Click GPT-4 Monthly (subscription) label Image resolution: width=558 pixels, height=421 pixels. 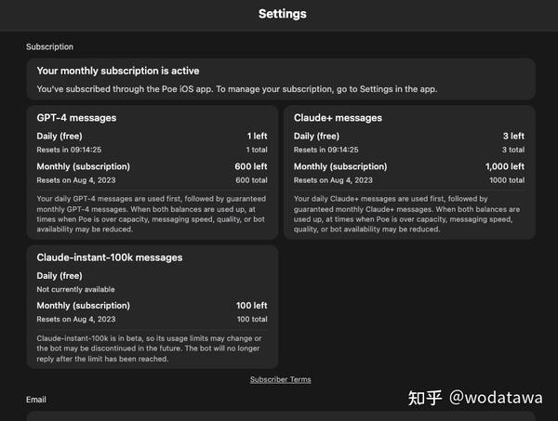point(83,166)
